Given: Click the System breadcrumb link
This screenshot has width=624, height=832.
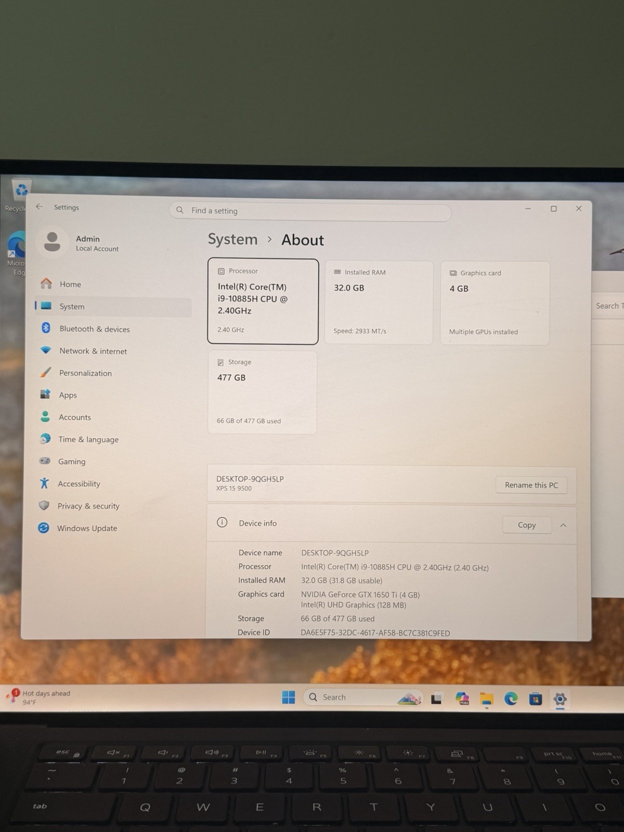Looking at the screenshot, I should pos(232,239).
